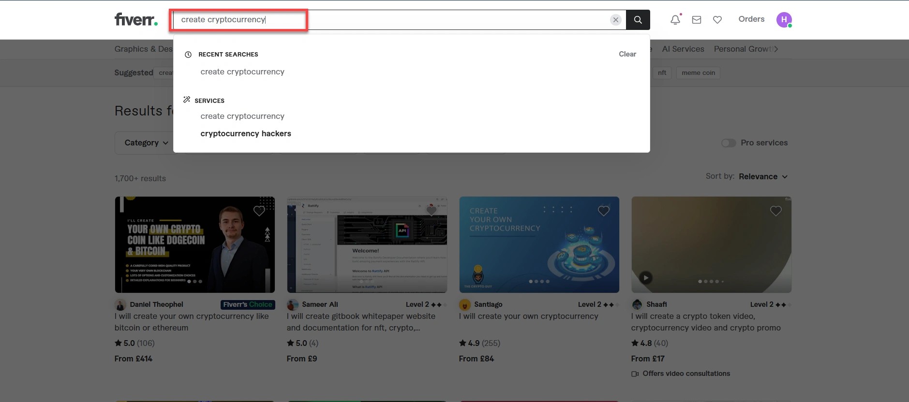Screen dimensions: 909x402
Task: Click Sameer Ali's avatar
Action: tap(293, 305)
